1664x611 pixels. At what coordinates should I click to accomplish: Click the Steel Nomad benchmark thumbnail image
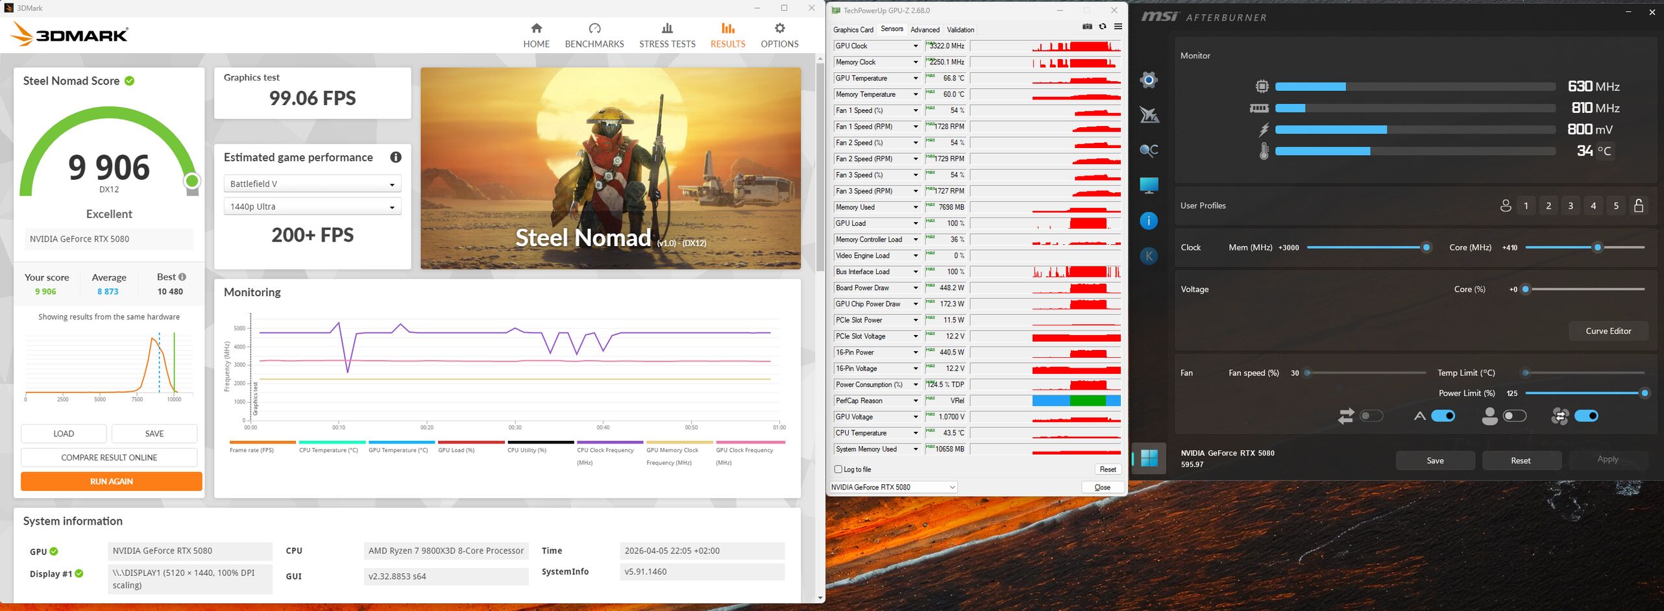(x=611, y=168)
